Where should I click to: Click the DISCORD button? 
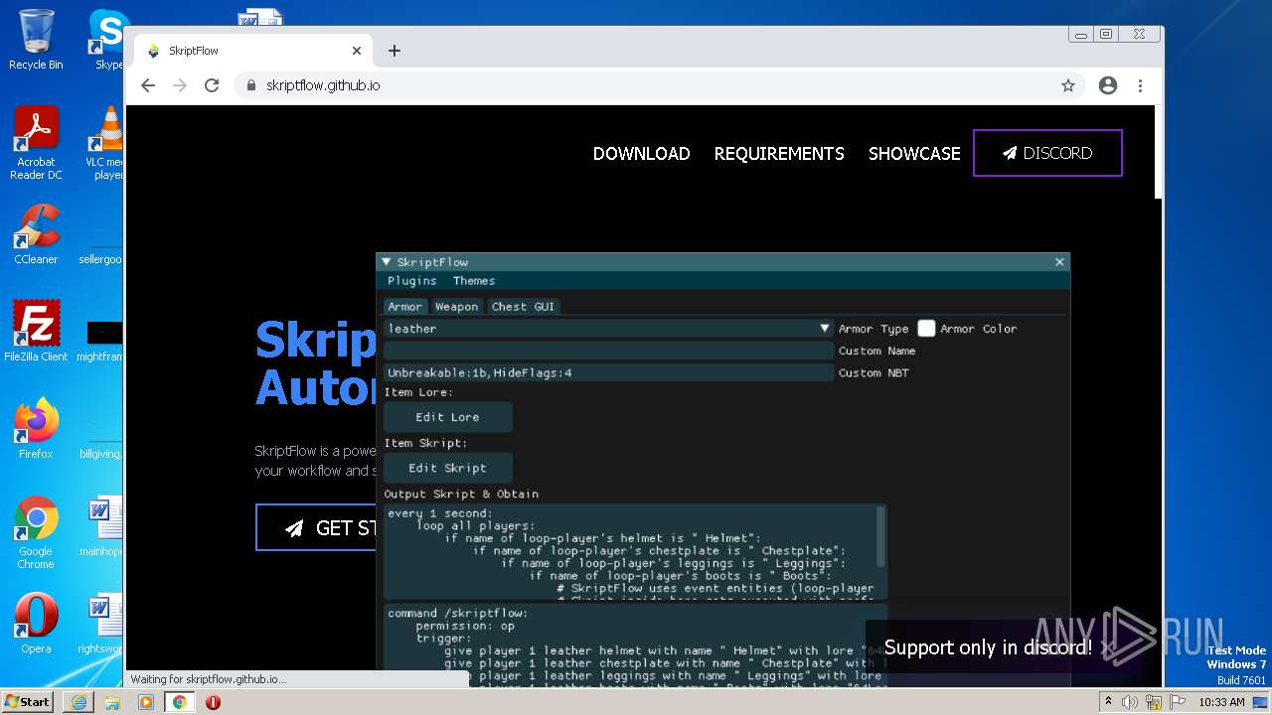(x=1047, y=153)
